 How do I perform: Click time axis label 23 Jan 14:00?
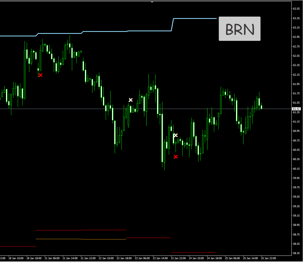click(160, 258)
